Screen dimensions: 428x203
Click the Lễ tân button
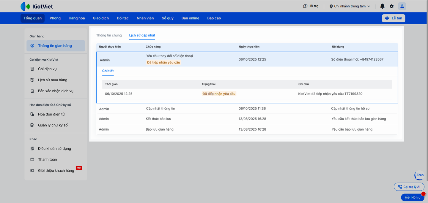pos(393,18)
